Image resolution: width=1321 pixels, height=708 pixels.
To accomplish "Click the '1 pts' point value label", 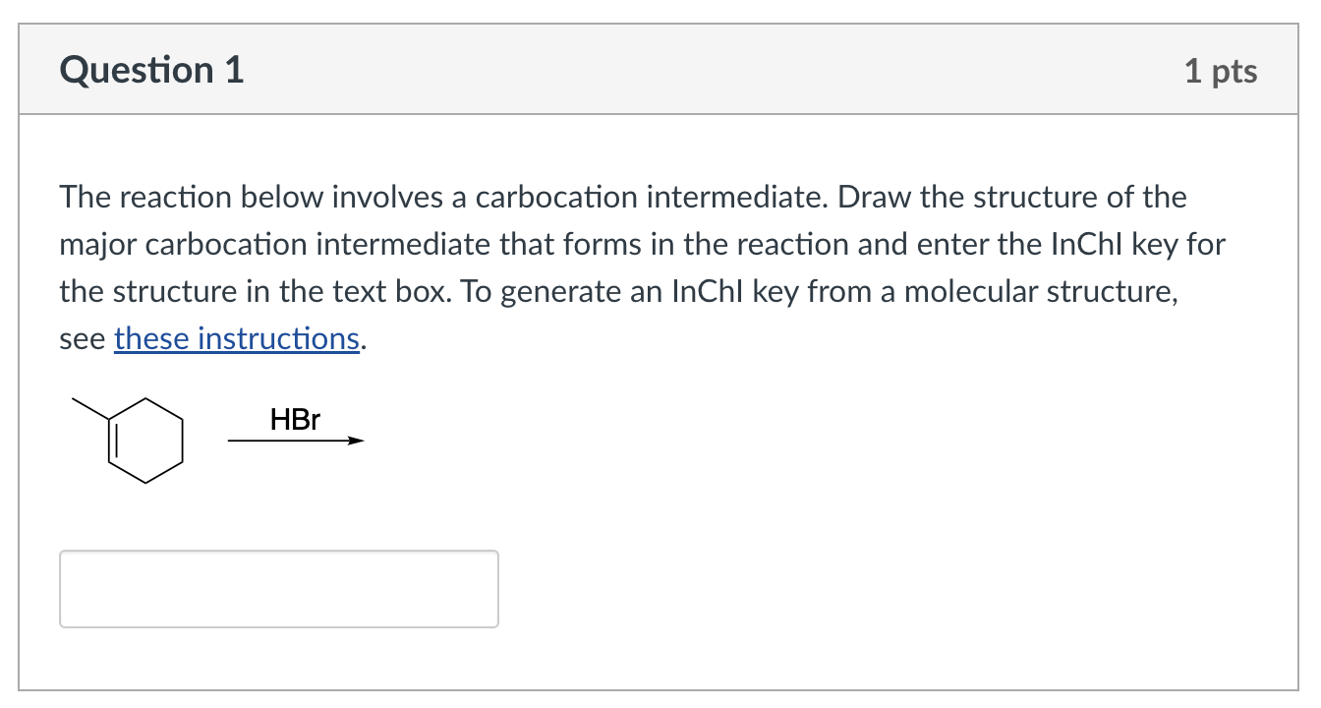I will [1222, 70].
